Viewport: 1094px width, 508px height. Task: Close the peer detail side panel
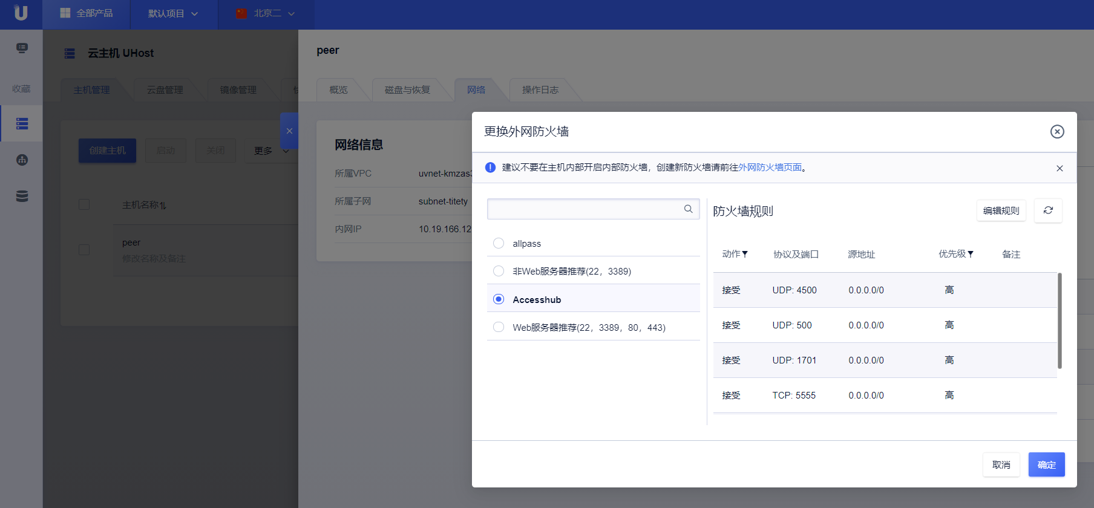pyautogui.click(x=289, y=131)
